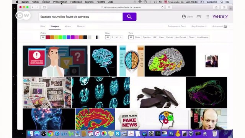Open the FAKE NEWS newspaper thumbnail
The width and height of the screenshot is (245, 138).
(129, 119)
